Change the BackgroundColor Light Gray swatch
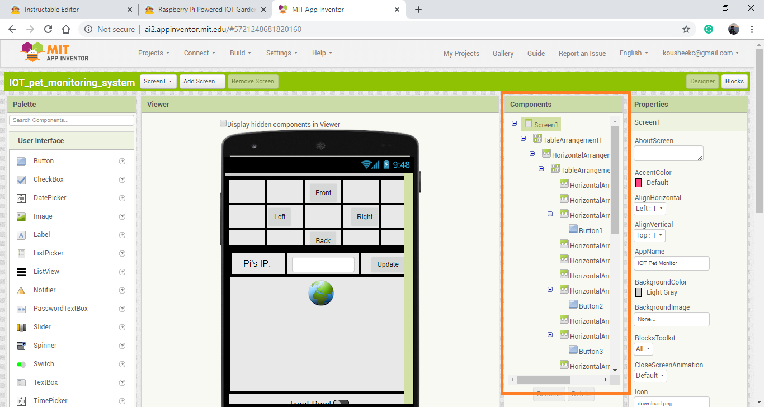 pos(638,292)
